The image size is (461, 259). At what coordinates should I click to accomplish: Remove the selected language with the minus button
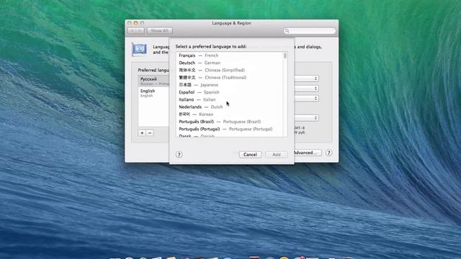tap(150, 133)
